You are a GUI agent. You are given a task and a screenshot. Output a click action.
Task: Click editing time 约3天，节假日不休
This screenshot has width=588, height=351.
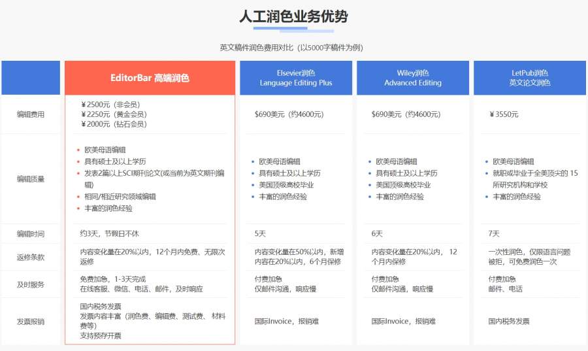pyautogui.click(x=109, y=233)
